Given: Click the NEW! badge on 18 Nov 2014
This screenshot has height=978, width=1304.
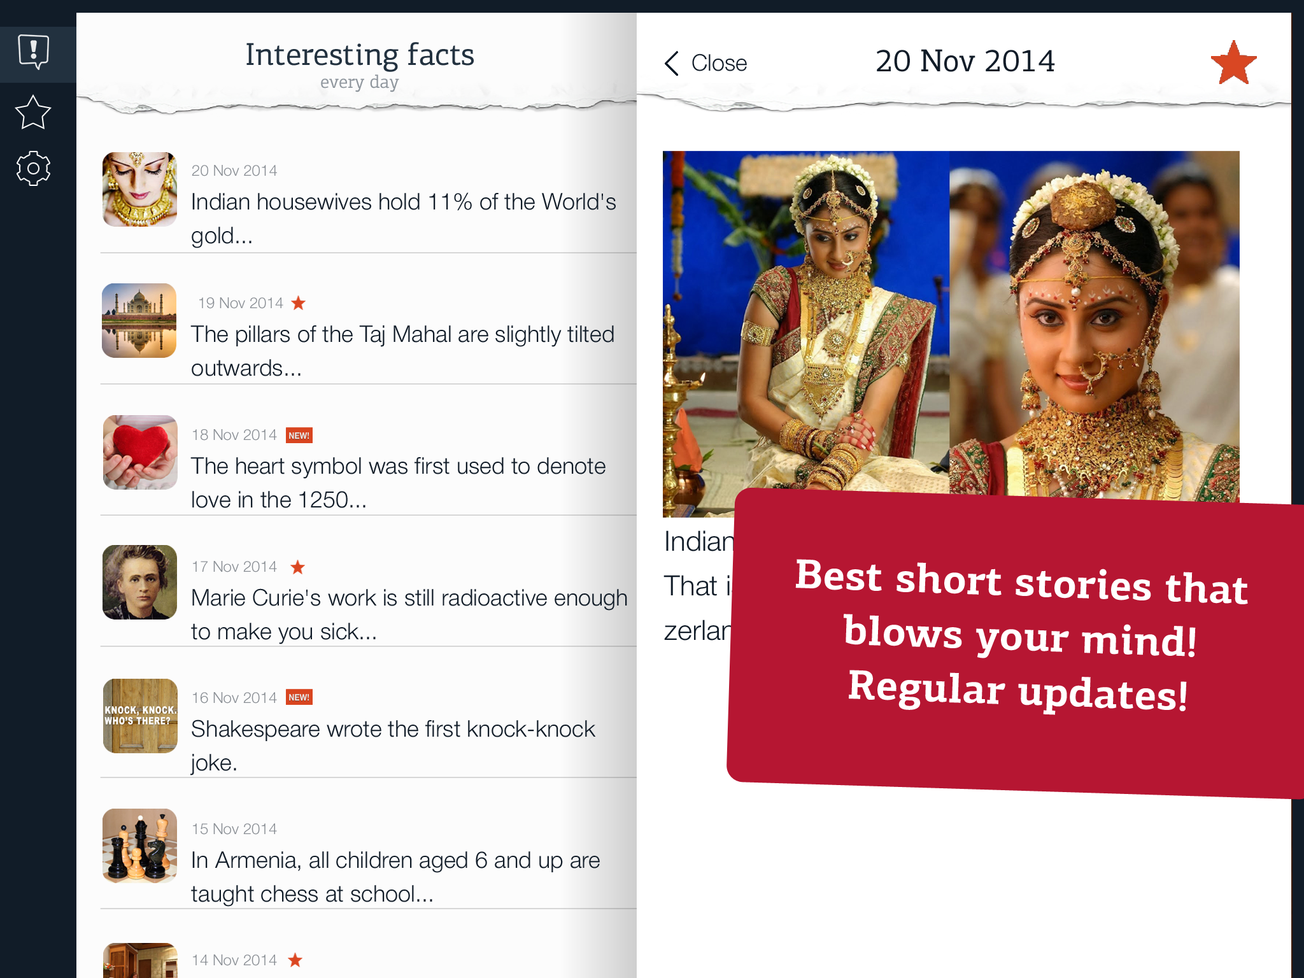Looking at the screenshot, I should [x=299, y=436].
